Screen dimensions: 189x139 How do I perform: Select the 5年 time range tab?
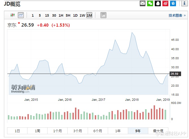click(x=138, y=131)
